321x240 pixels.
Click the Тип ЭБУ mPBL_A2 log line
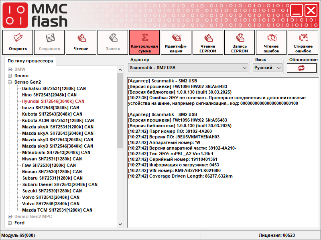click(x=171, y=154)
